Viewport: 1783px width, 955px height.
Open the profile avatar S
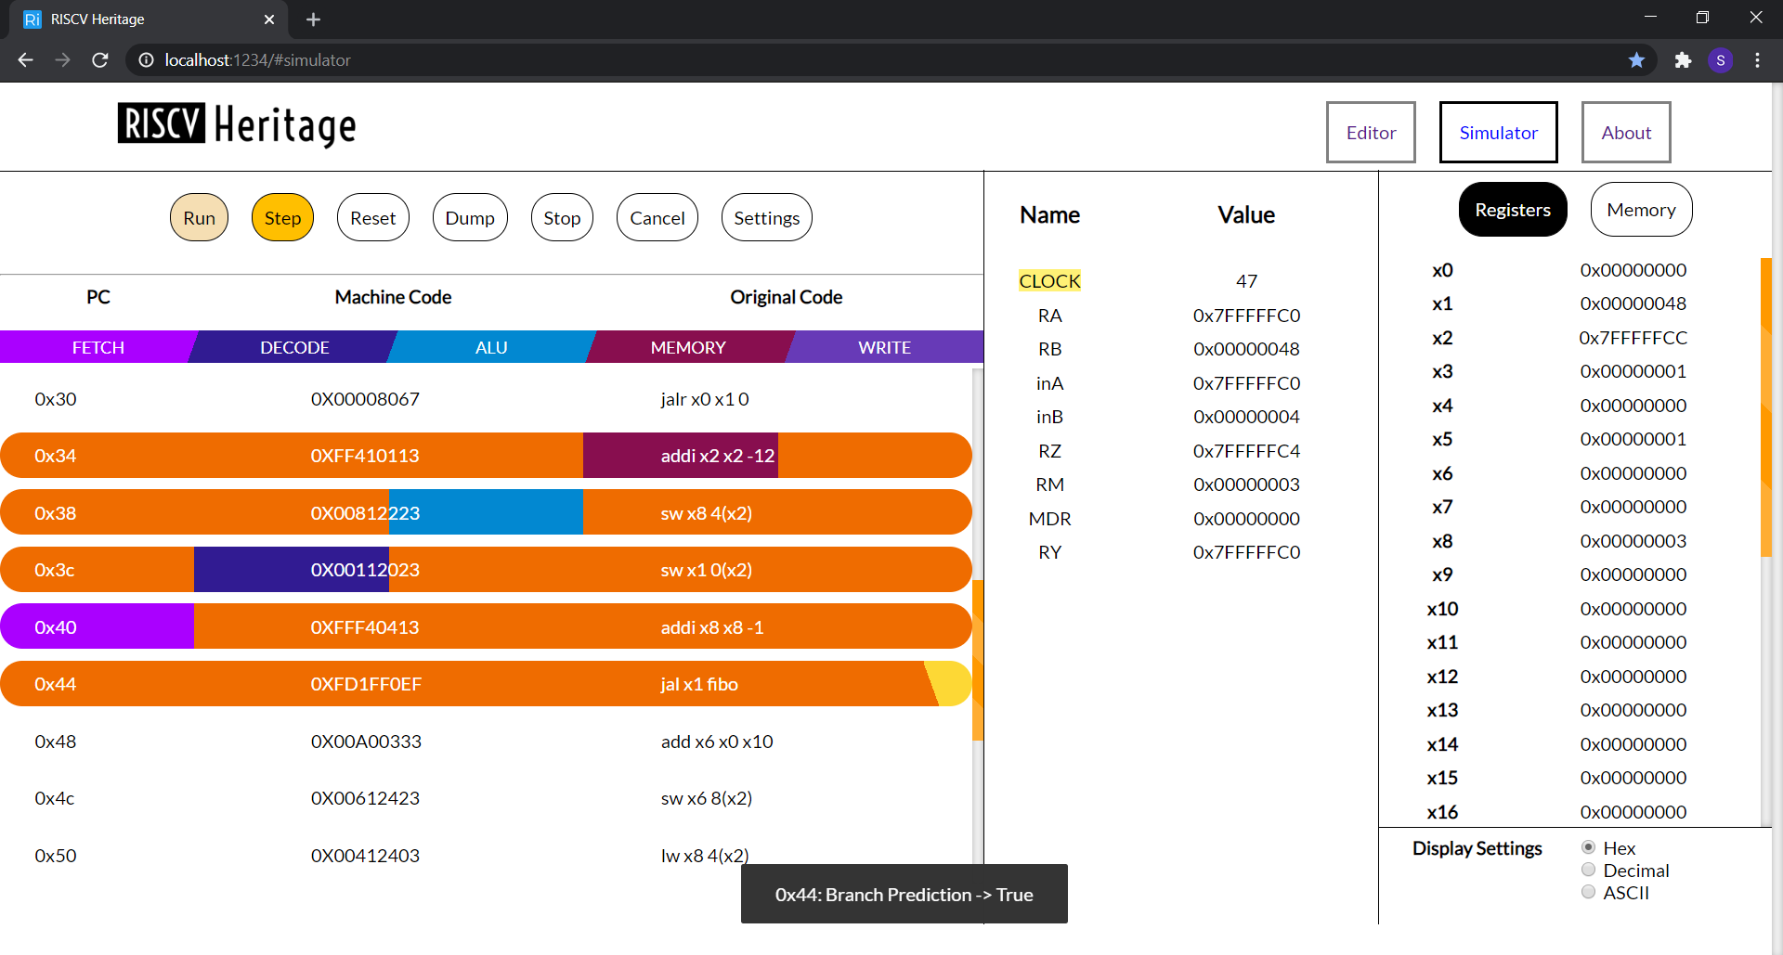[1720, 60]
